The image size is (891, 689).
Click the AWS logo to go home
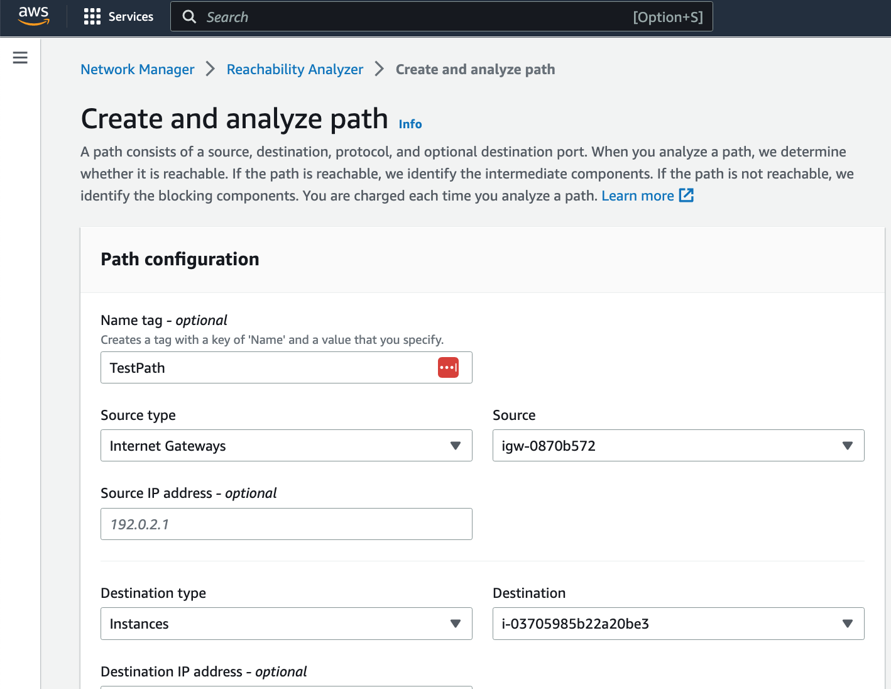[33, 16]
